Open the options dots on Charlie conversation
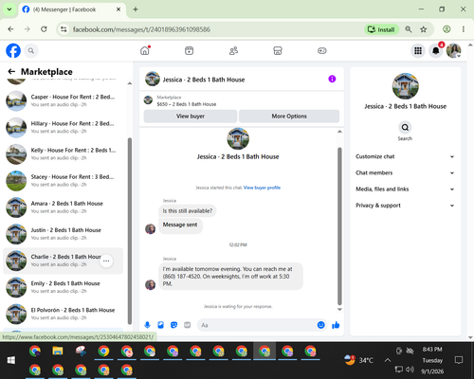Viewport: 474px width, 379px height. pos(106,261)
